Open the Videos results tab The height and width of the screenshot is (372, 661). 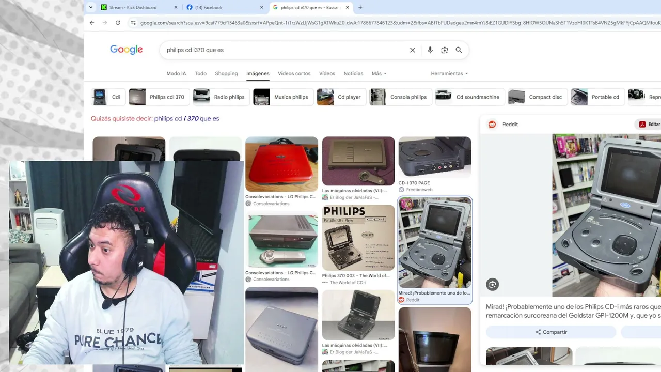(x=327, y=73)
